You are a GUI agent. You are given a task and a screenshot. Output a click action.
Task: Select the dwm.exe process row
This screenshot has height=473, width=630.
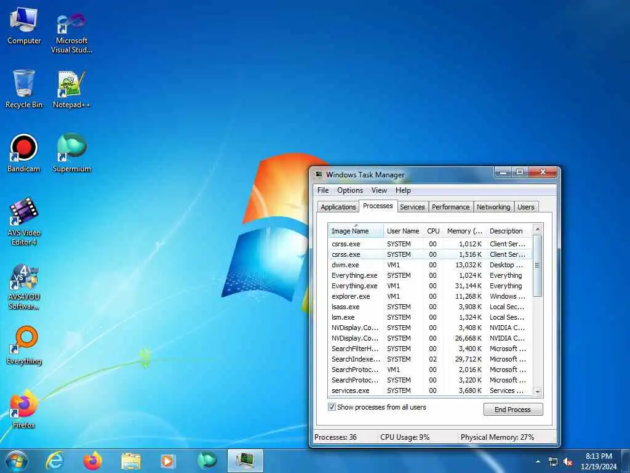pos(430,265)
